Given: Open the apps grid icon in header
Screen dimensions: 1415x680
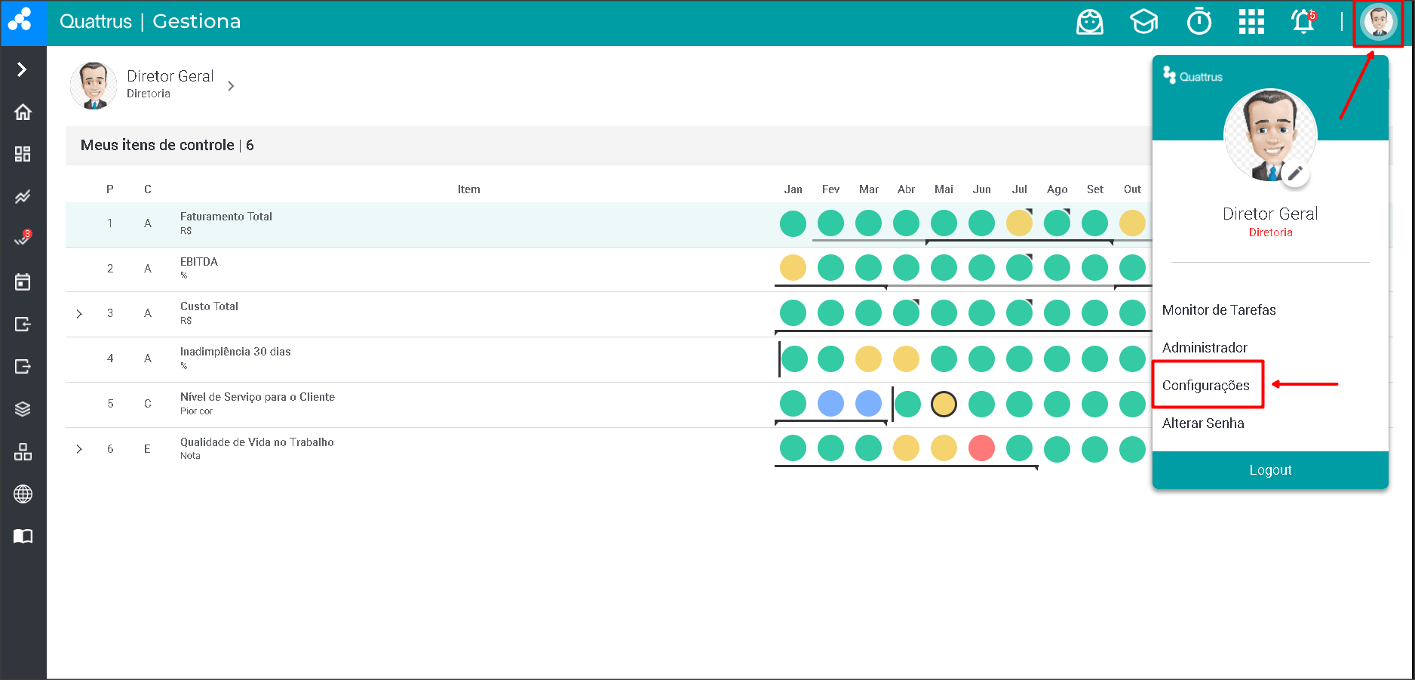Looking at the screenshot, I should (x=1251, y=22).
